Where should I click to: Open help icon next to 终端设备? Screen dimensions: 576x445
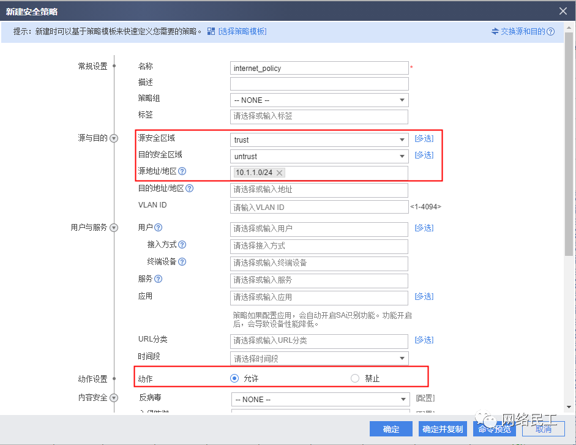click(182, 261)
